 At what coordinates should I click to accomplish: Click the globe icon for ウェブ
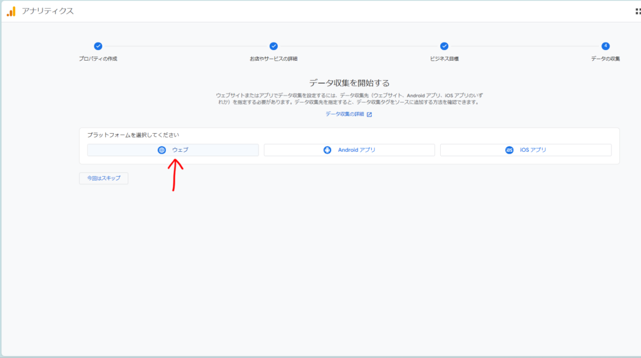(162, 150)
